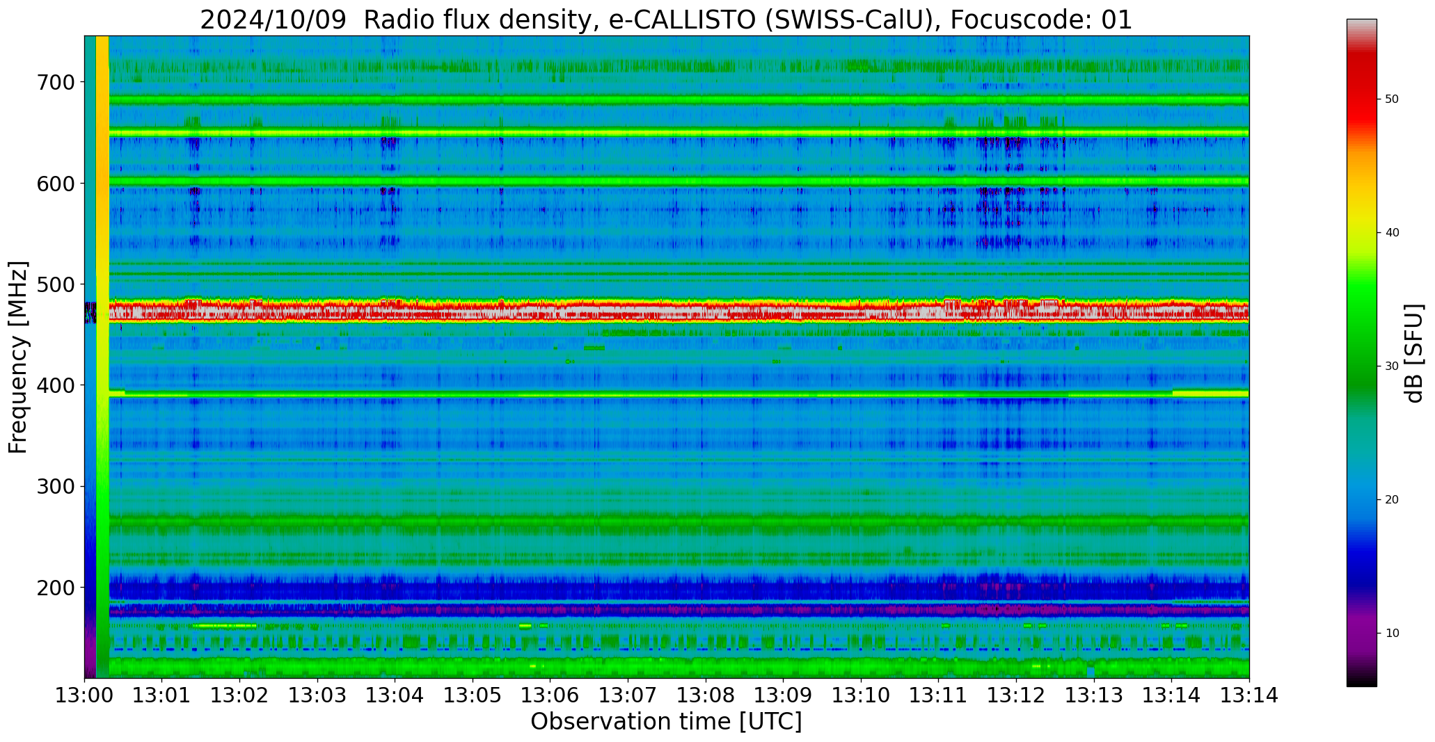Click the yellow vertical stripe at 13:00

(x=102, y=357)
